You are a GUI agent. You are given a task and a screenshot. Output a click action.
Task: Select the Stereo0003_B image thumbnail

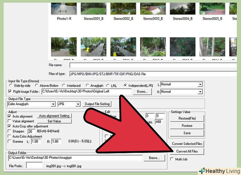pyautogui.click(x=153, y=9)
